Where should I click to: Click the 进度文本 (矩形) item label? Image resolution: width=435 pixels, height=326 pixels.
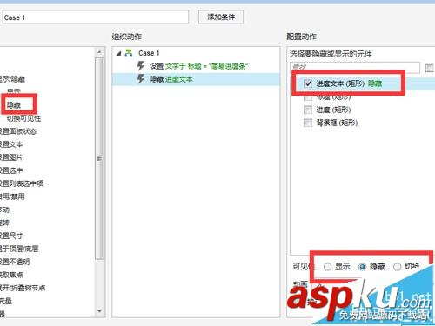tap(340, 83)
